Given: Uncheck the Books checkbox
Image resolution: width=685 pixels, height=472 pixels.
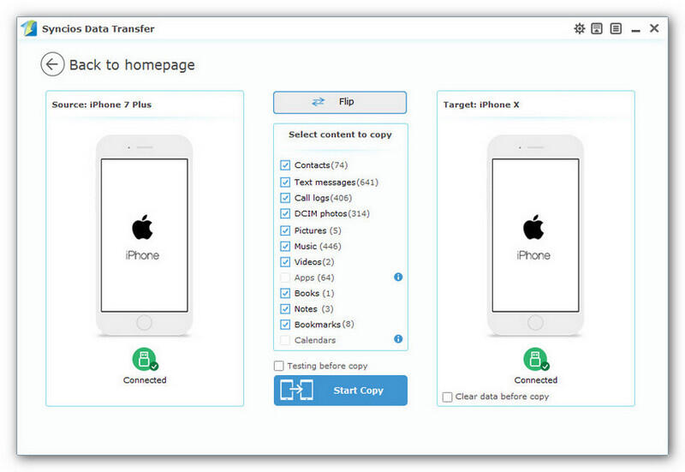Looking at the screenshot, I should (x=285, y=293).
